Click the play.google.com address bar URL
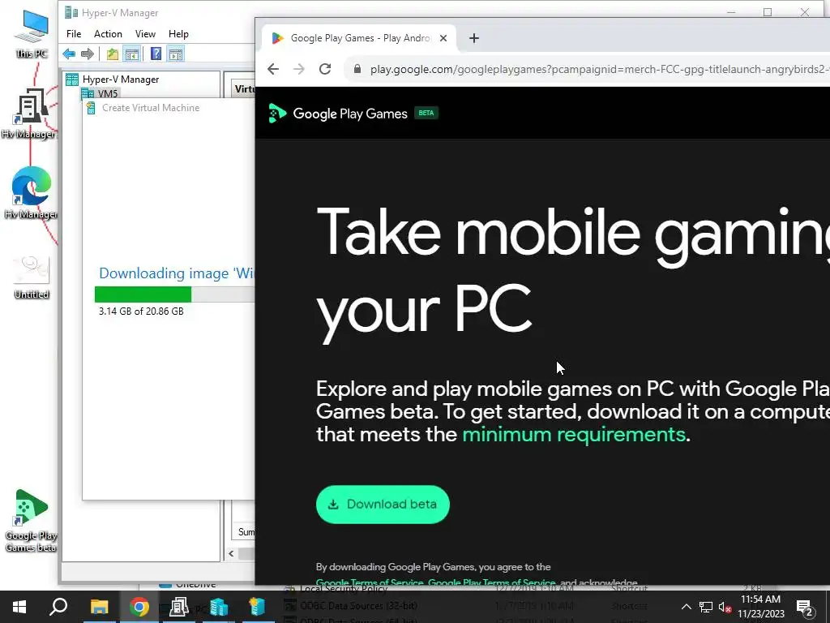This screenshot has height=623, width=830. pyautogui.click(x=598, y=70)
